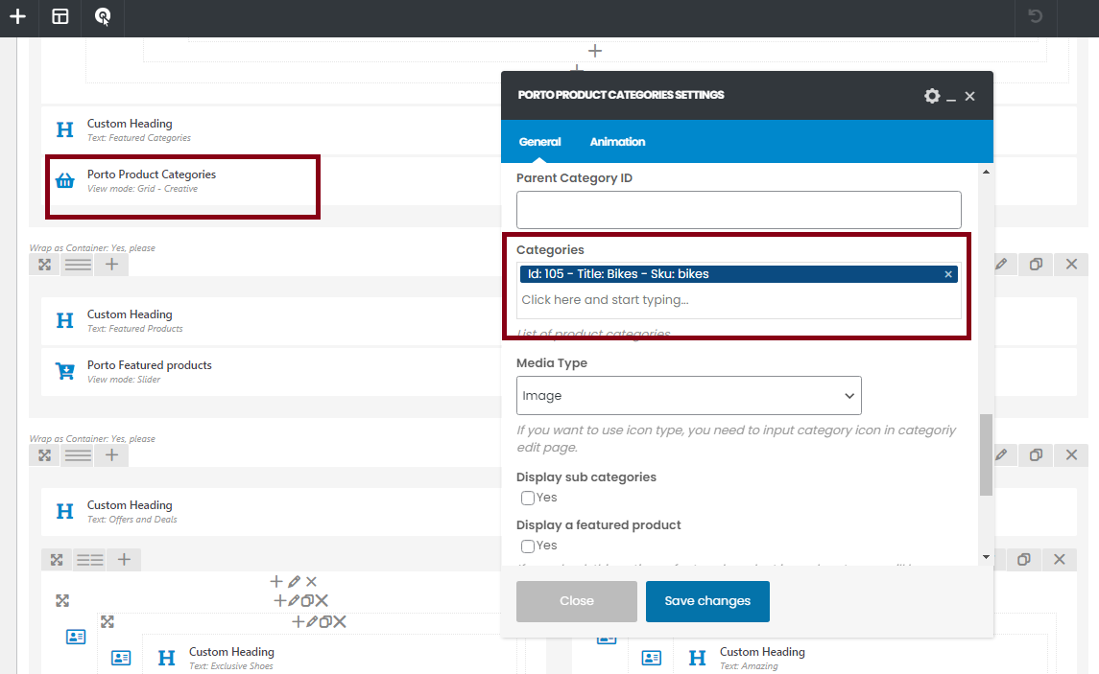The height and width of the screenshot is (674, 1099).
Task: Focus the Parent Category ID field
Action: tap(739, 210)
